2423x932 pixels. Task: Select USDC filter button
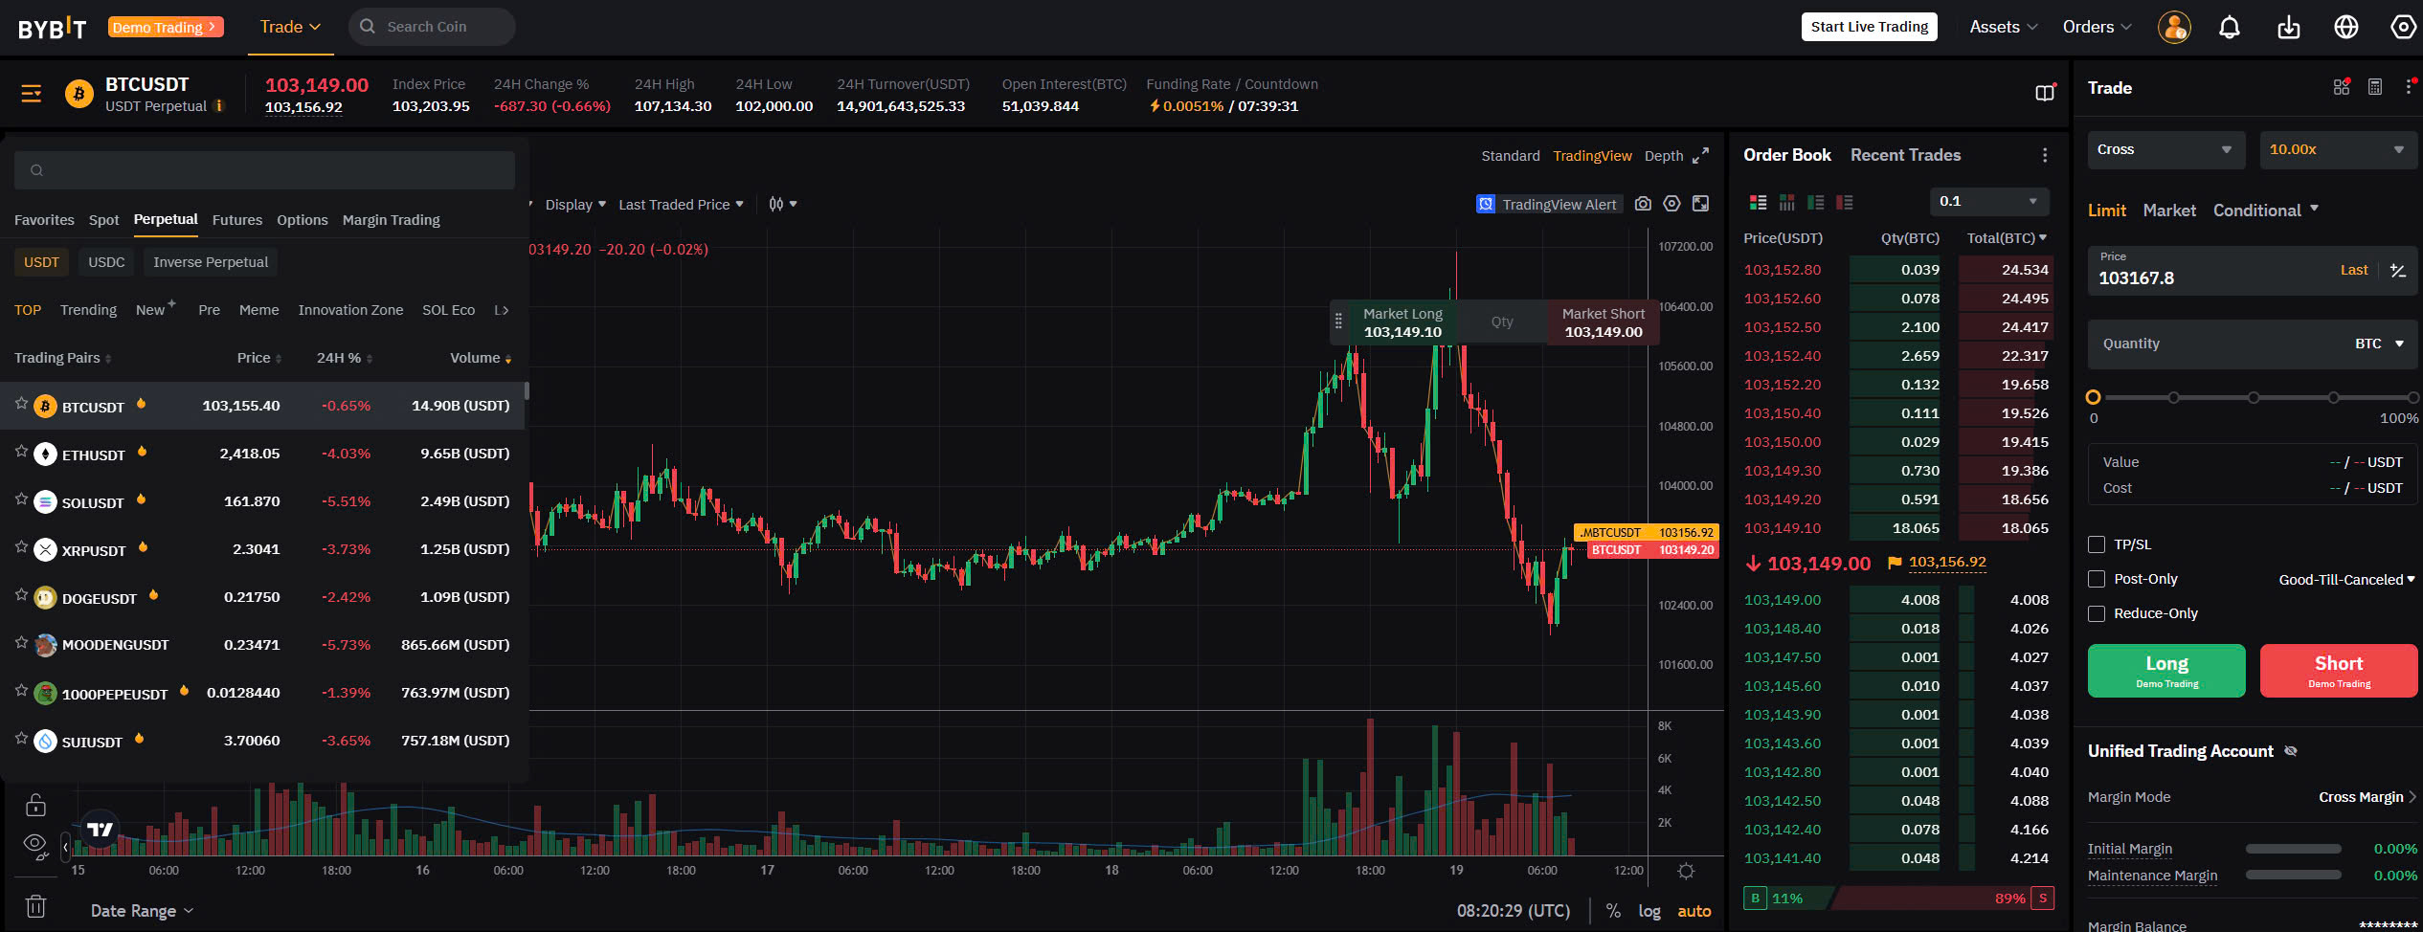point(106,262)
